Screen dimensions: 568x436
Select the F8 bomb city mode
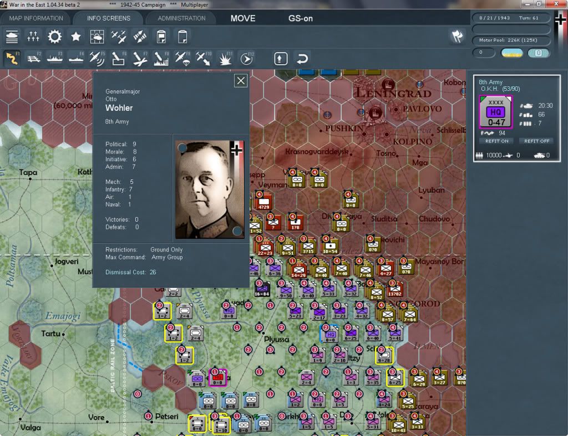(161, 58)
